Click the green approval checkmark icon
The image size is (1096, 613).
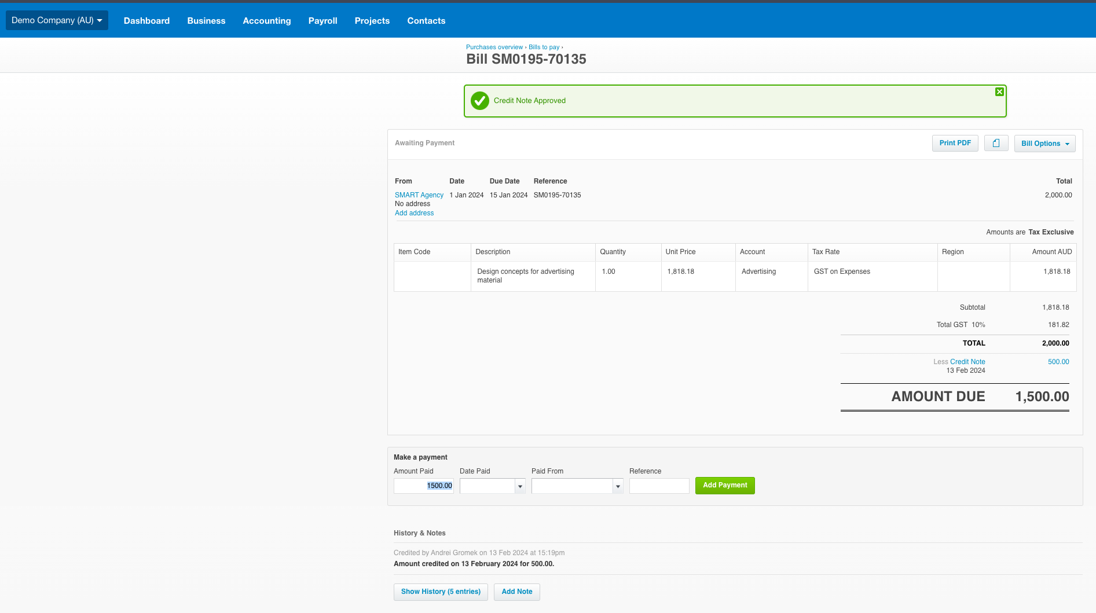tap(480, 101)
